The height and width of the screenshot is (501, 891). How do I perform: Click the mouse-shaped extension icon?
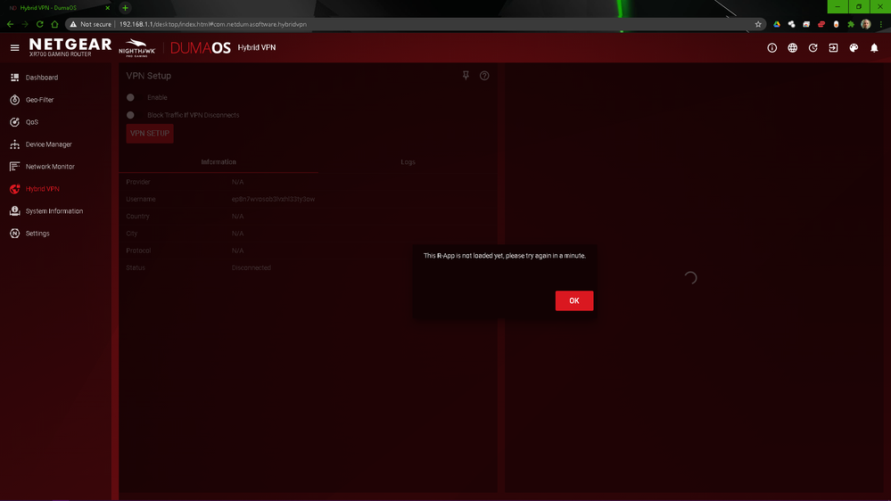pyautogui.click(x=836, y=24)
